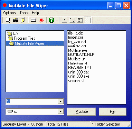Click Total 12 Files status panel
The width and height of the screenshot is (132, 129).
(x=68, y=124)
